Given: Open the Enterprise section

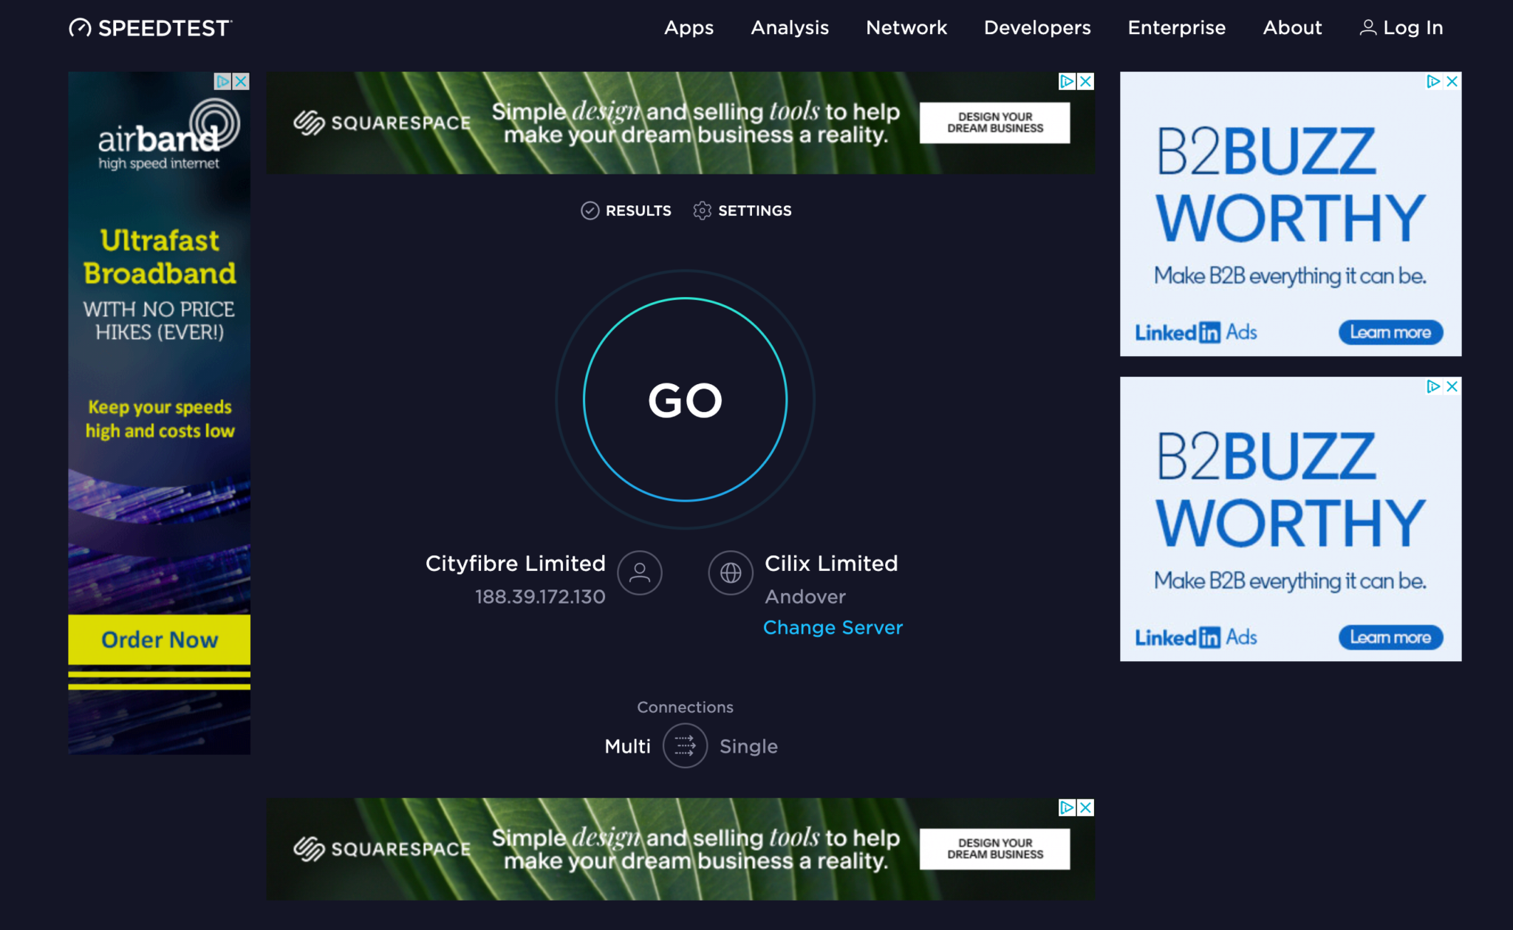Looking at the screenshot, I should [1176, 28].
